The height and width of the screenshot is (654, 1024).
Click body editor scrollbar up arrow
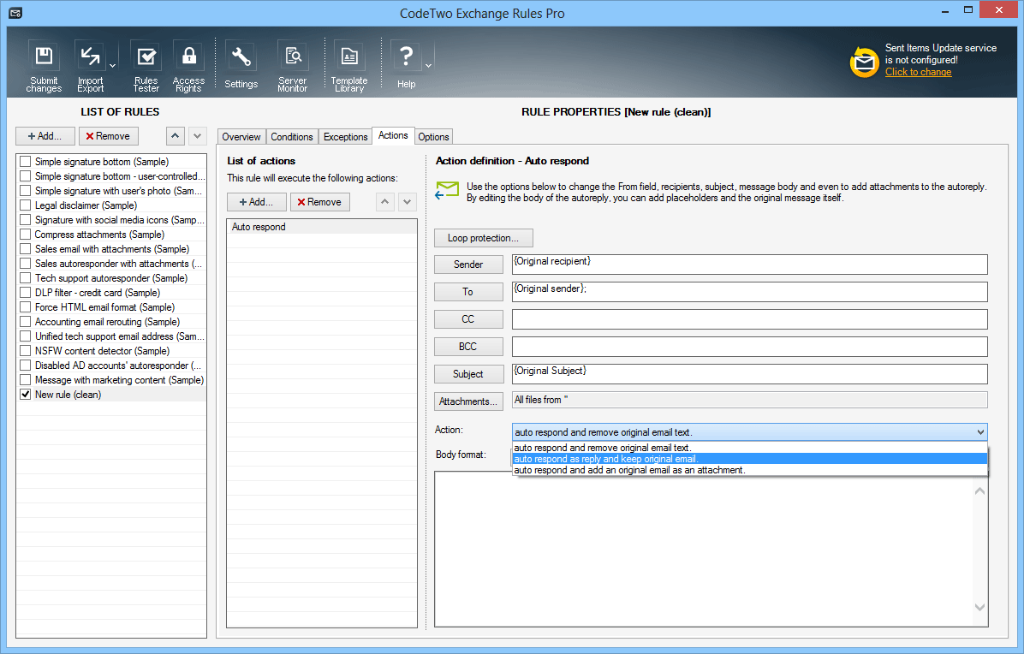tap(979, 490)
